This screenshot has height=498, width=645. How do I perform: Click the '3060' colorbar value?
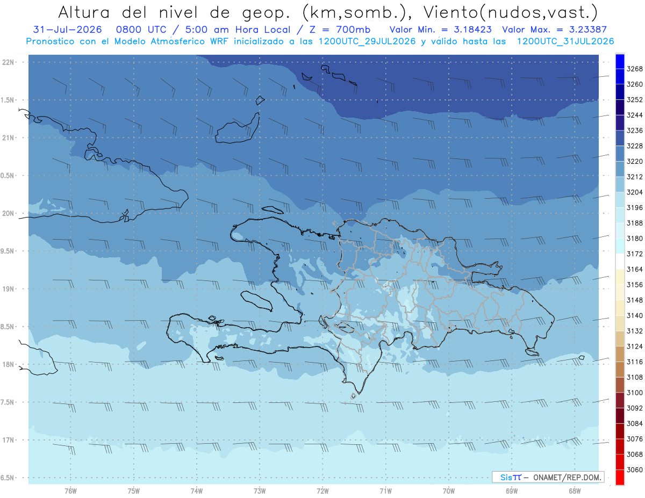(635, 470)
